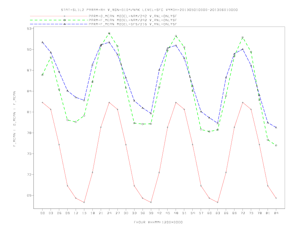Select the legend label PARM=F_MEAN MODEL=GFS/216
The image size is (301, 232).
pyautogui.click(x=133, y=24)
